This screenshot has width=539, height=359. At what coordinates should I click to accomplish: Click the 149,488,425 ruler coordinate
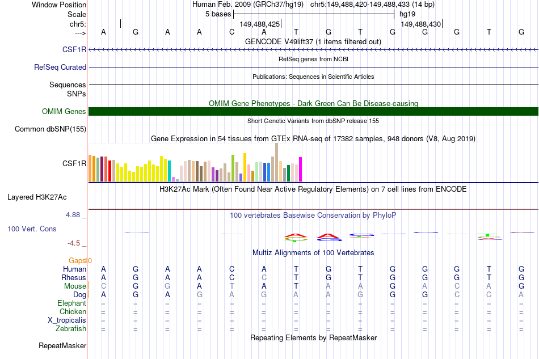260,24
